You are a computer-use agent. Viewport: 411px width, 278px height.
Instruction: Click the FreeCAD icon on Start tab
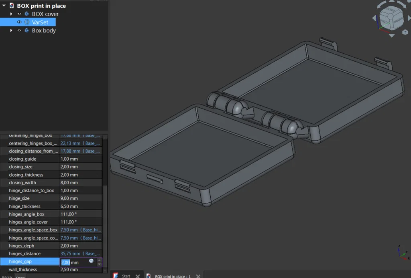click(x=115, y=275)
